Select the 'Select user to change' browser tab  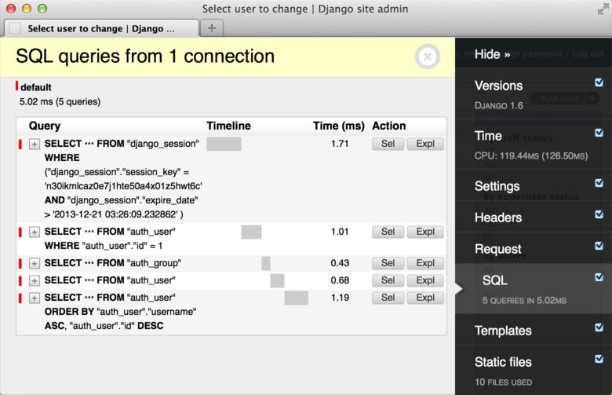pyautogui.click(x=101, y=28)
